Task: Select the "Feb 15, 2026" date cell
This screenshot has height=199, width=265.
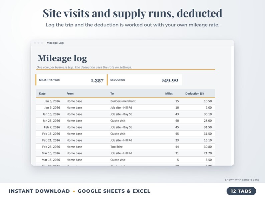Action: (51, 134)
